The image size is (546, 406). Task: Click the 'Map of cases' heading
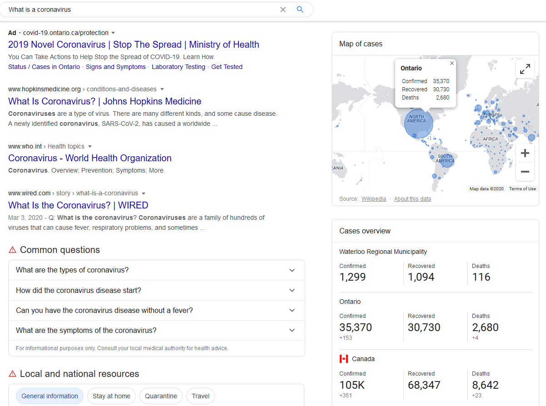point(361,44)
